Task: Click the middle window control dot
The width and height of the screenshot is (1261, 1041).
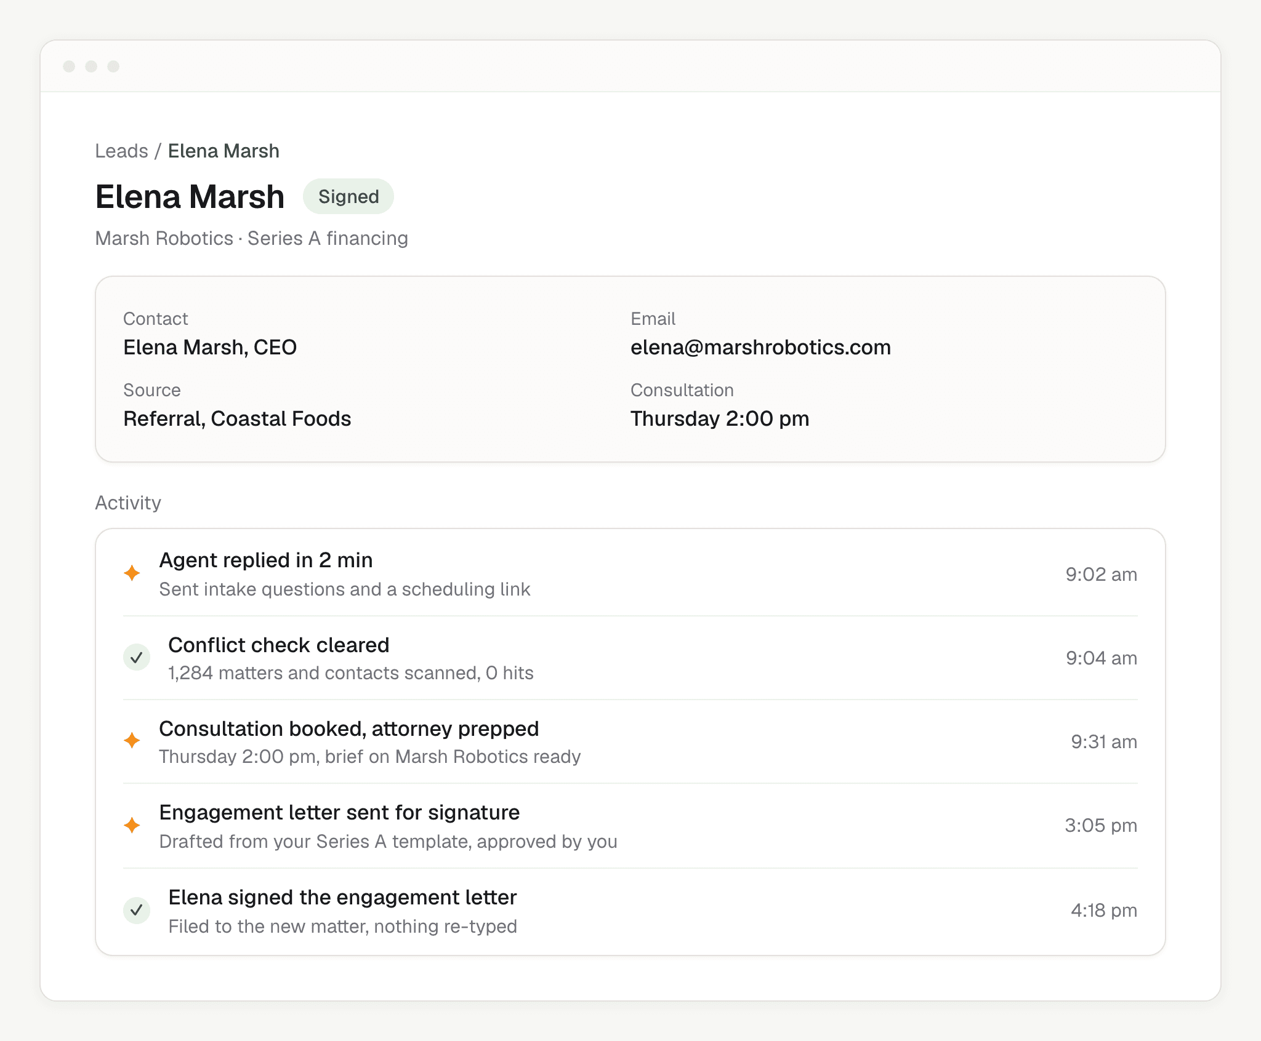Action: [x=91, y=66]
